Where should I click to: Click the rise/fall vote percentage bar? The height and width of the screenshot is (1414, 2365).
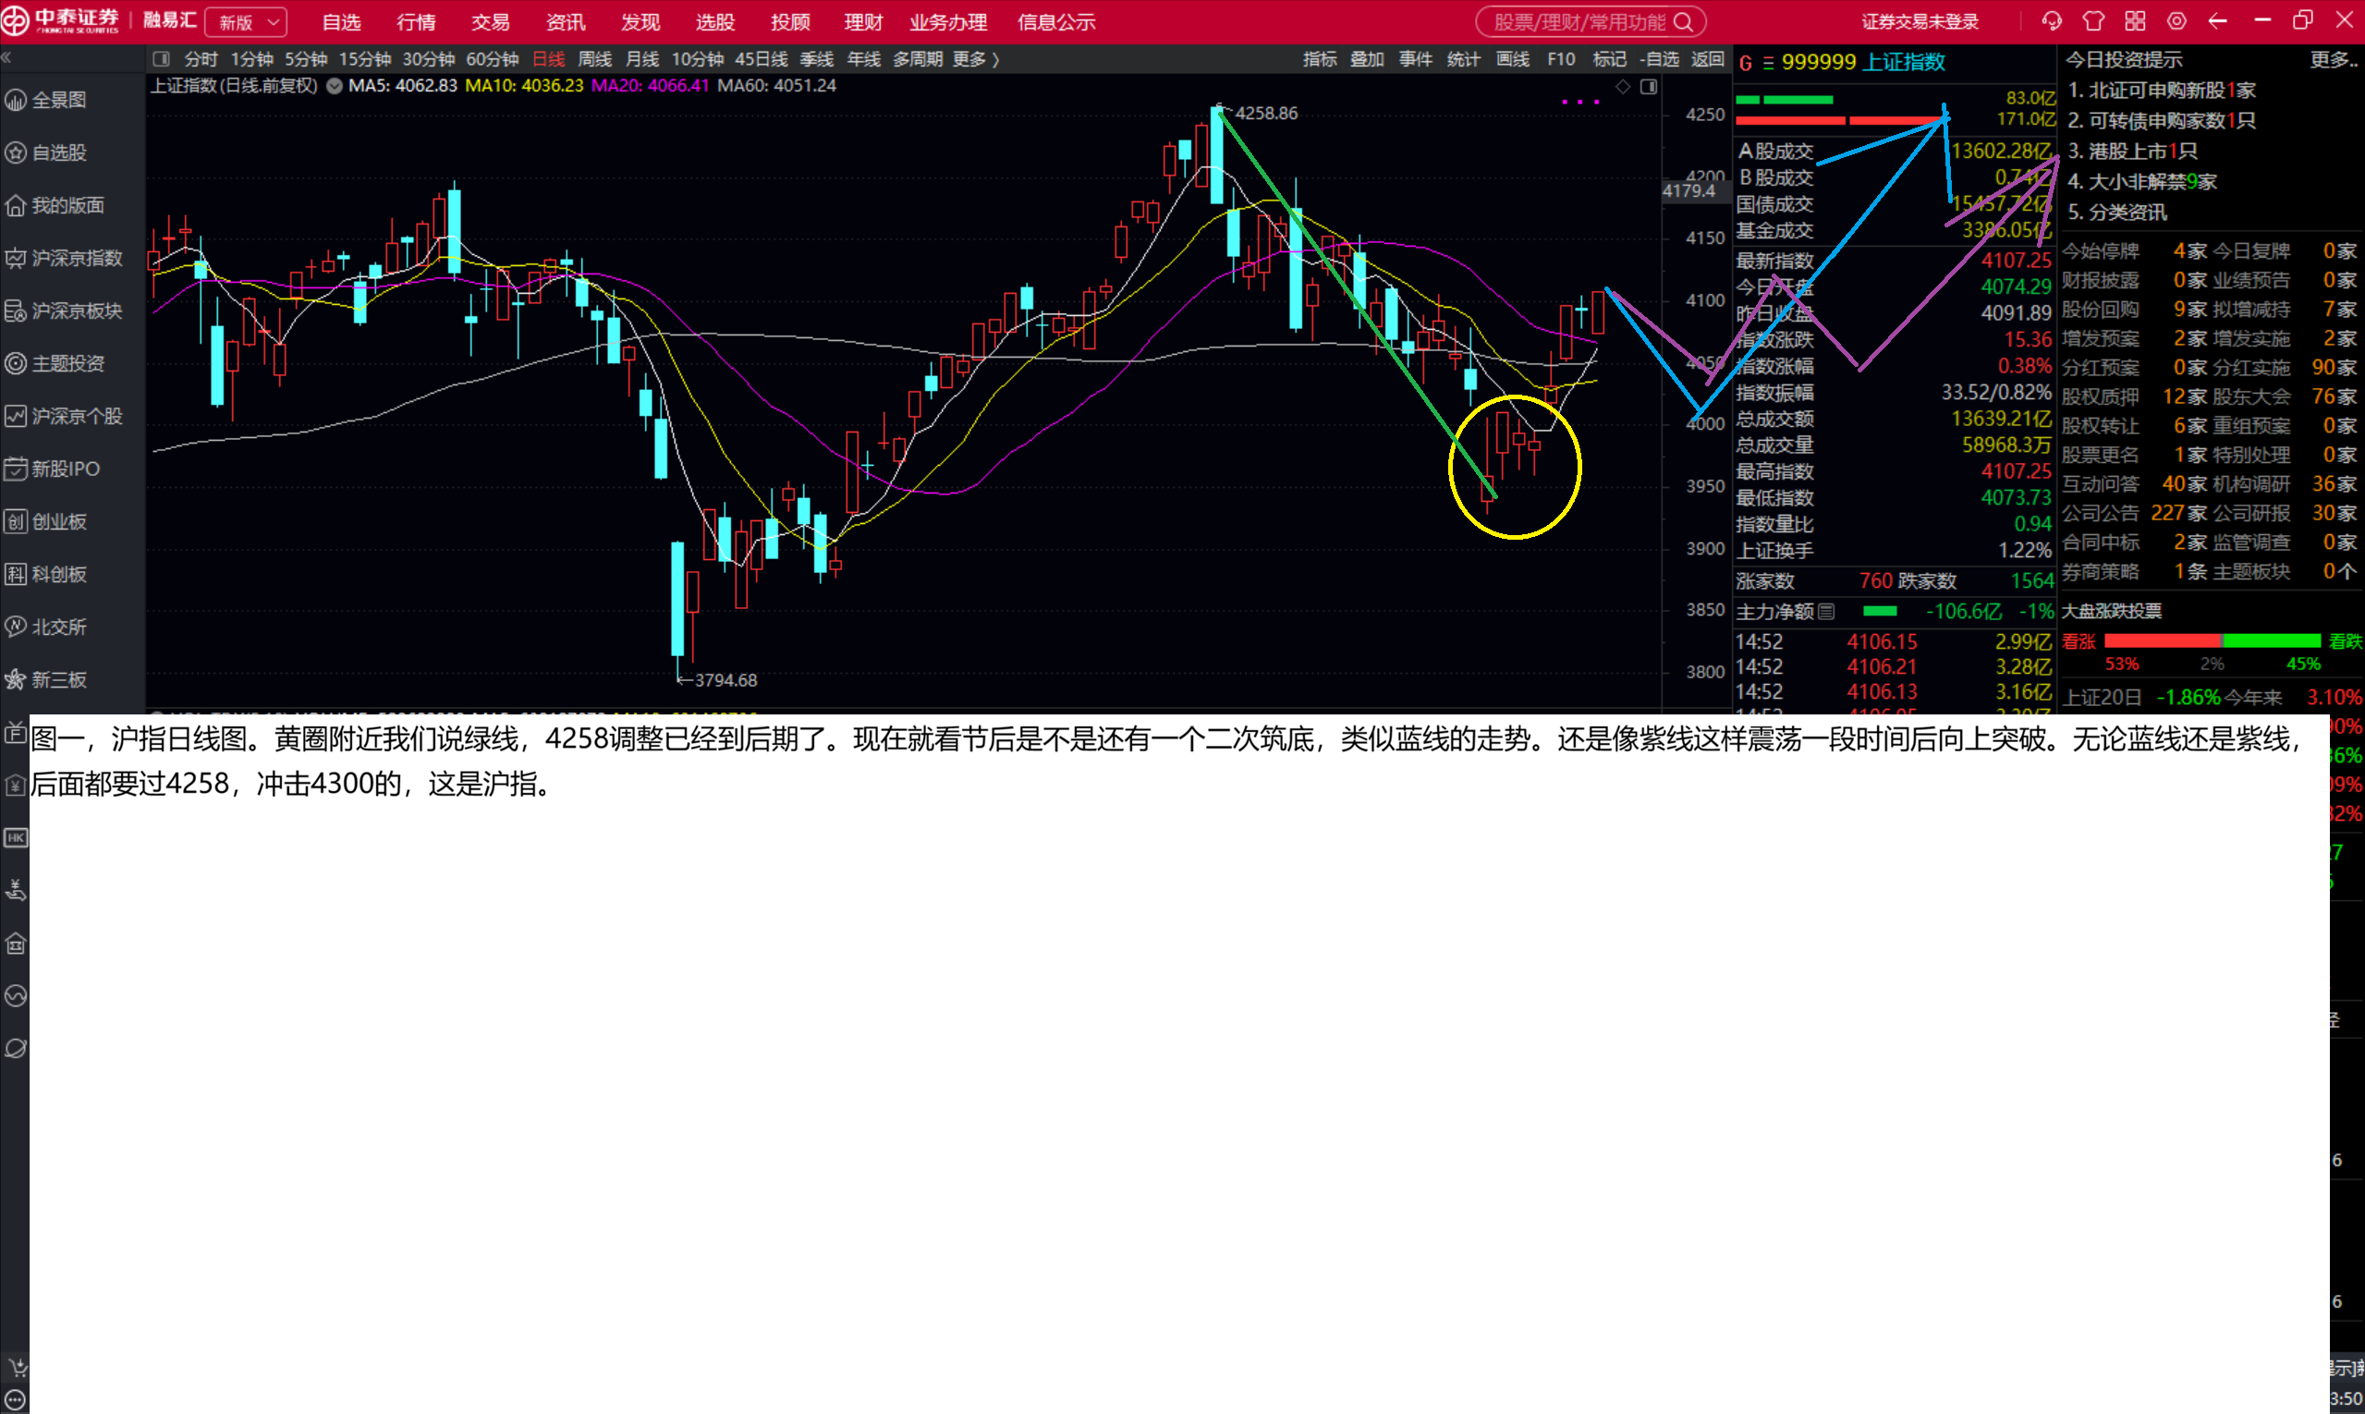2212,640
